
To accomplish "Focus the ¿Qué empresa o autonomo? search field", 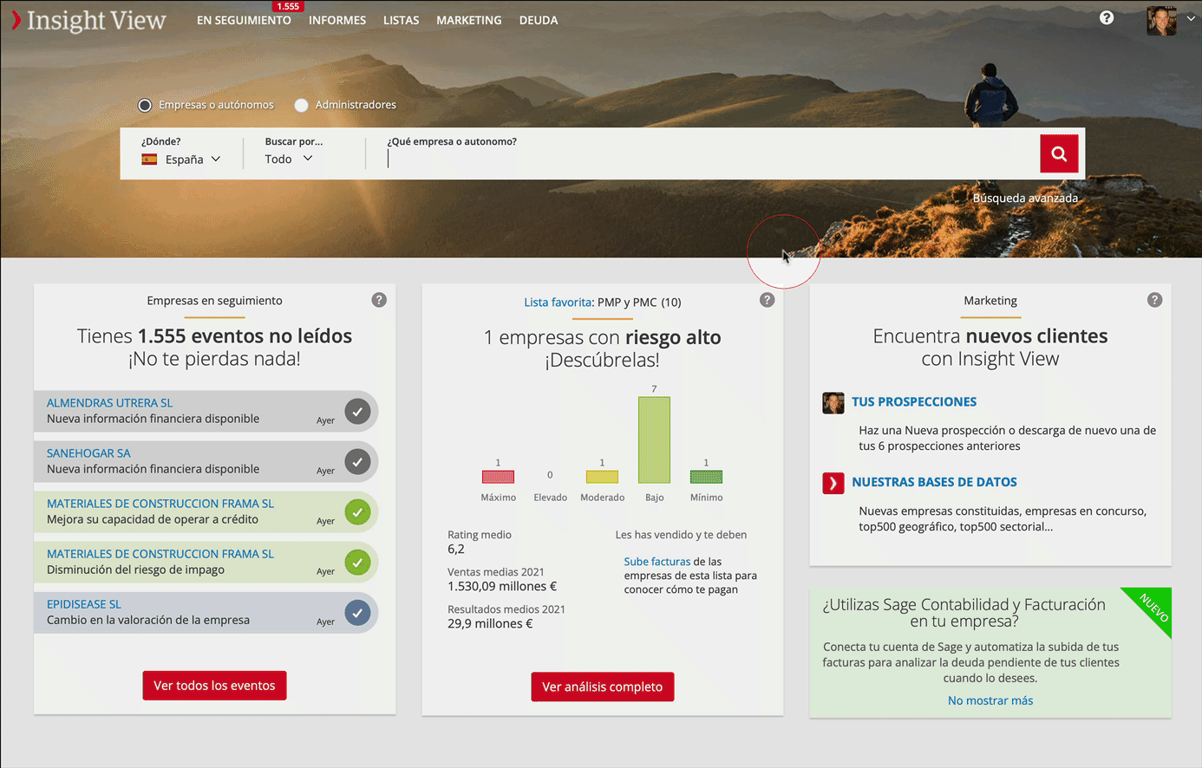I will pyautogui.click(x=709, y=159).
